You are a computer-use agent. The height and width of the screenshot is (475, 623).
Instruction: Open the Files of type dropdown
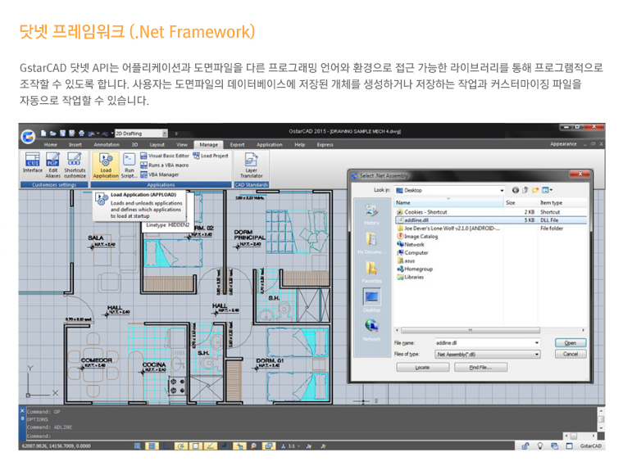[538, 355]
